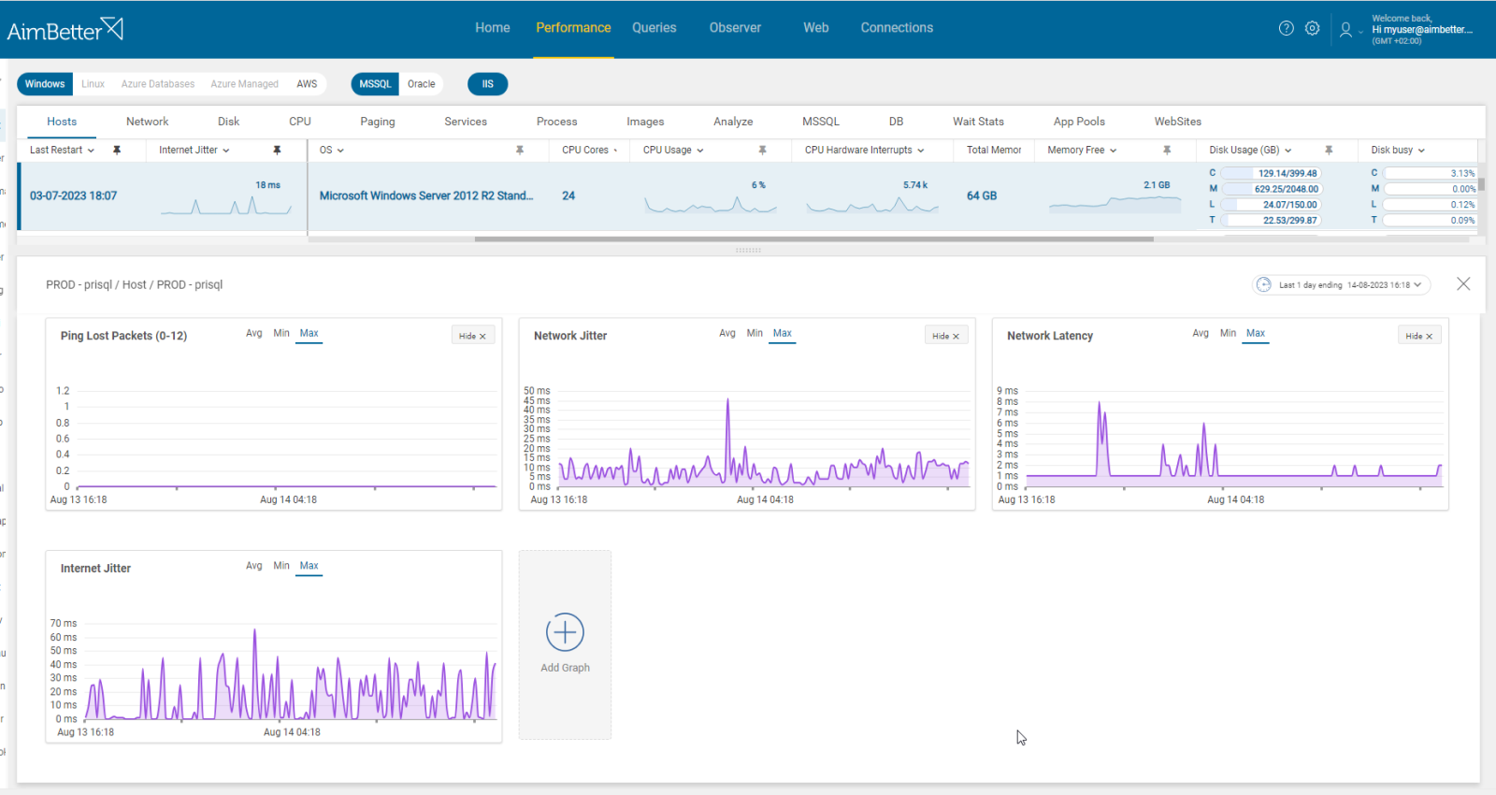Screen dimensions: 1496x795
Task: Click the M drive disk usage bar
Action: [1272, 189]
